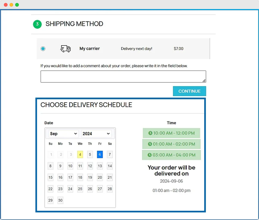The height and width of the screenshot is (220, 259).
Task: Click the clock icon for 03:00 AM slot
Action: coord(150,155)
